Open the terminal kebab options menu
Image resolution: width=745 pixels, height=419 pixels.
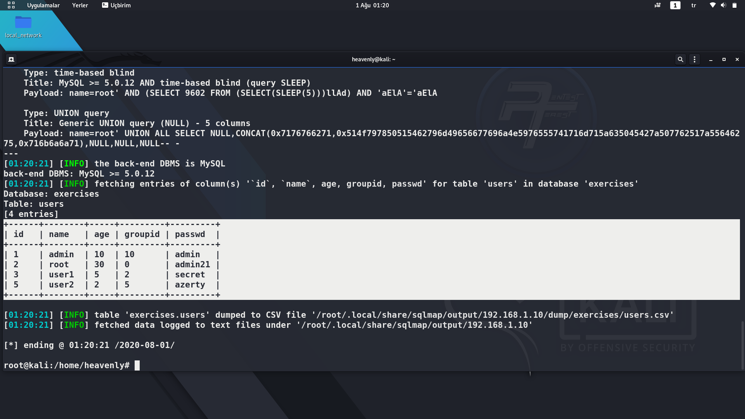695,59
